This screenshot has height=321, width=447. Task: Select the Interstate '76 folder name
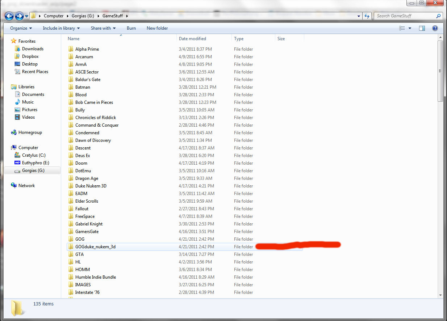click(x=87, y=292)
